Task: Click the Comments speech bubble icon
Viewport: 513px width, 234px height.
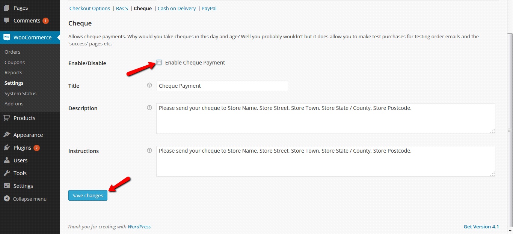Action: click(x=7, y=21)
